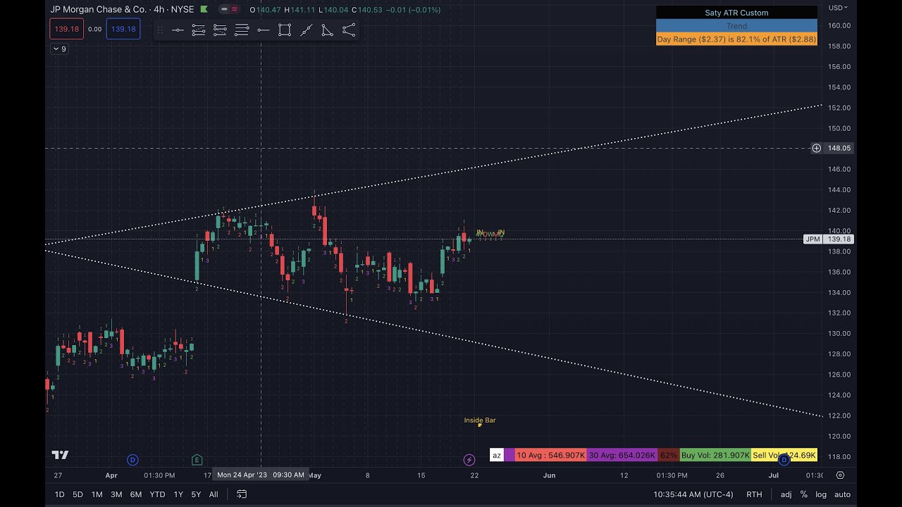Select the 5D date range
The width and height of the screenshot is (902, 507).
(x=78, y=494)
